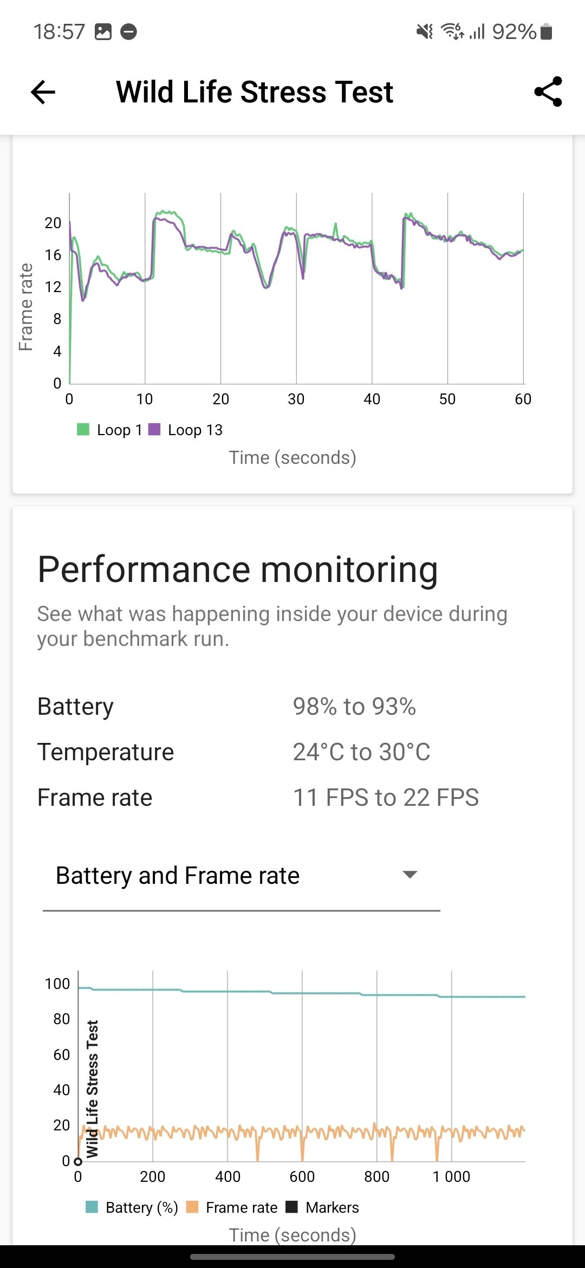Tap the Wi-Fi status icon
The width and height of the screenshot is (585, 1268).
coord(452,31)
